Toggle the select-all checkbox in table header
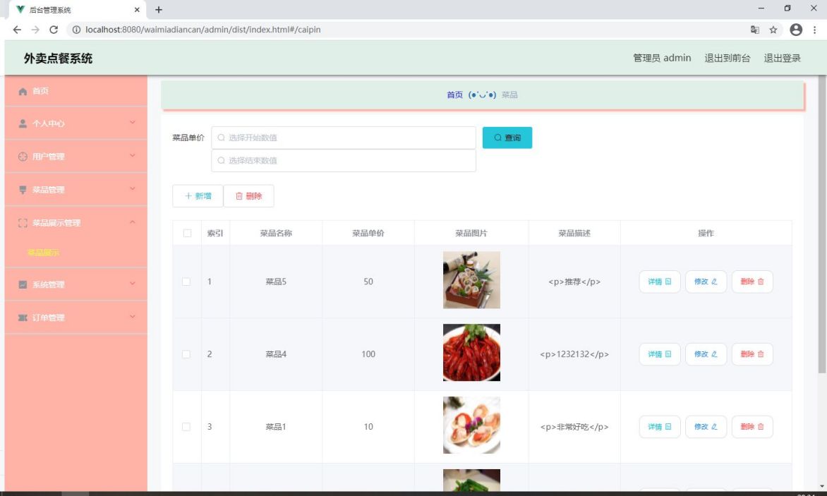This screenshot has width=827, height=496. pyautogui.click(x=187, y=233)
